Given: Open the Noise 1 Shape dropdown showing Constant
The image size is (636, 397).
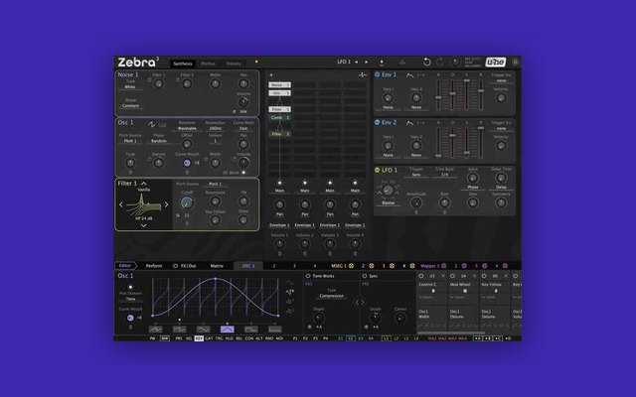Looking at the screenshot, I should tap(130, 106).
